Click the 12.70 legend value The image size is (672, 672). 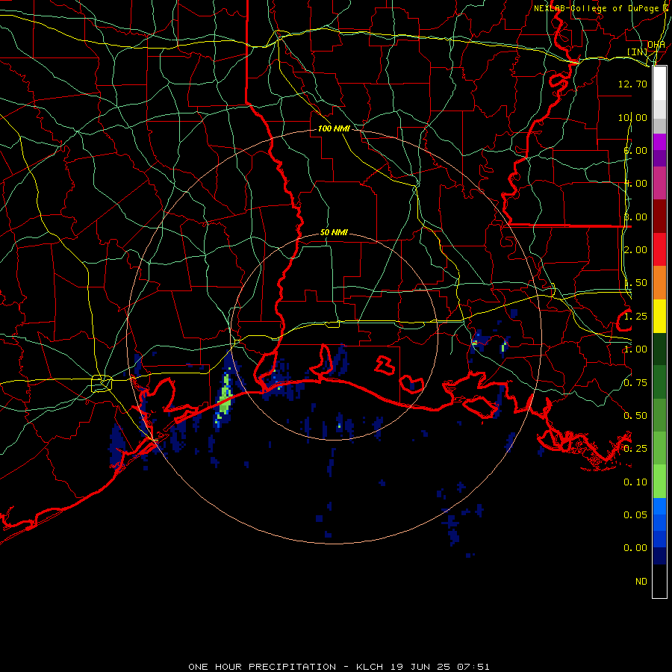pyautogui.click(x=632, y=84)
